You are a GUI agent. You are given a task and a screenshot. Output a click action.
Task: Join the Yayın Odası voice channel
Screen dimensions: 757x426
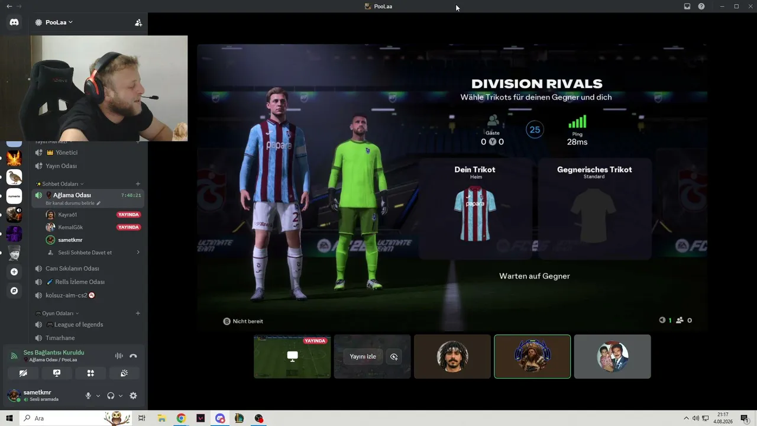click(x=88, y=166)
